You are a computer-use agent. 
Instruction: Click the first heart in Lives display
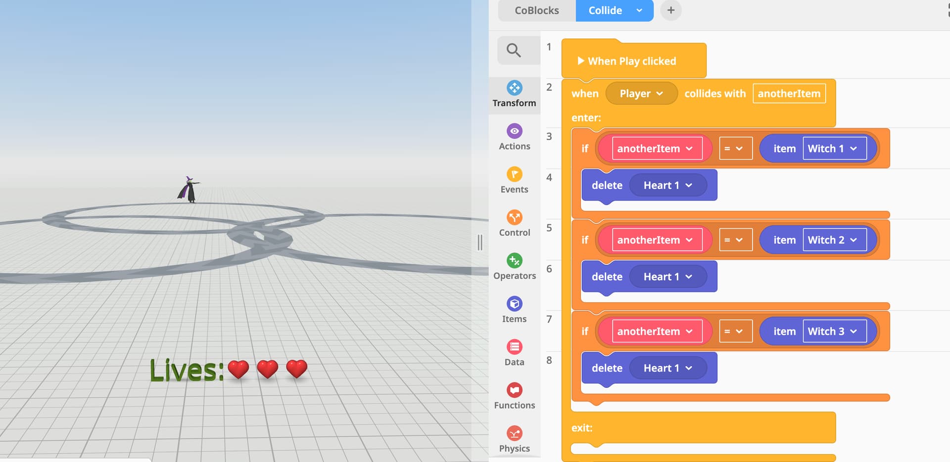coord(238,370)
